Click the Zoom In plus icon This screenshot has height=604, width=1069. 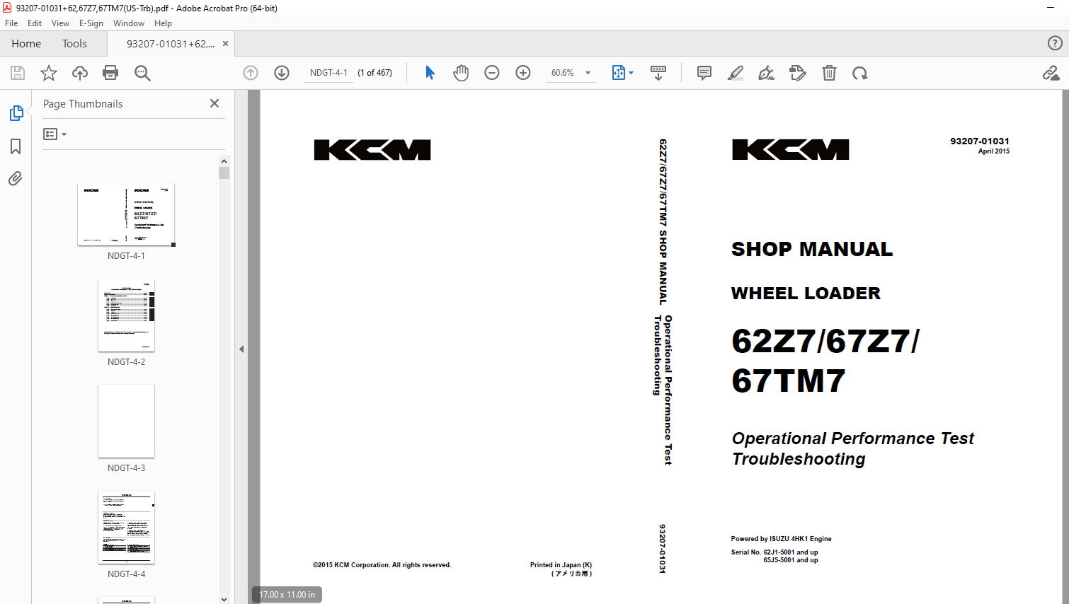(x=523, y=73)
